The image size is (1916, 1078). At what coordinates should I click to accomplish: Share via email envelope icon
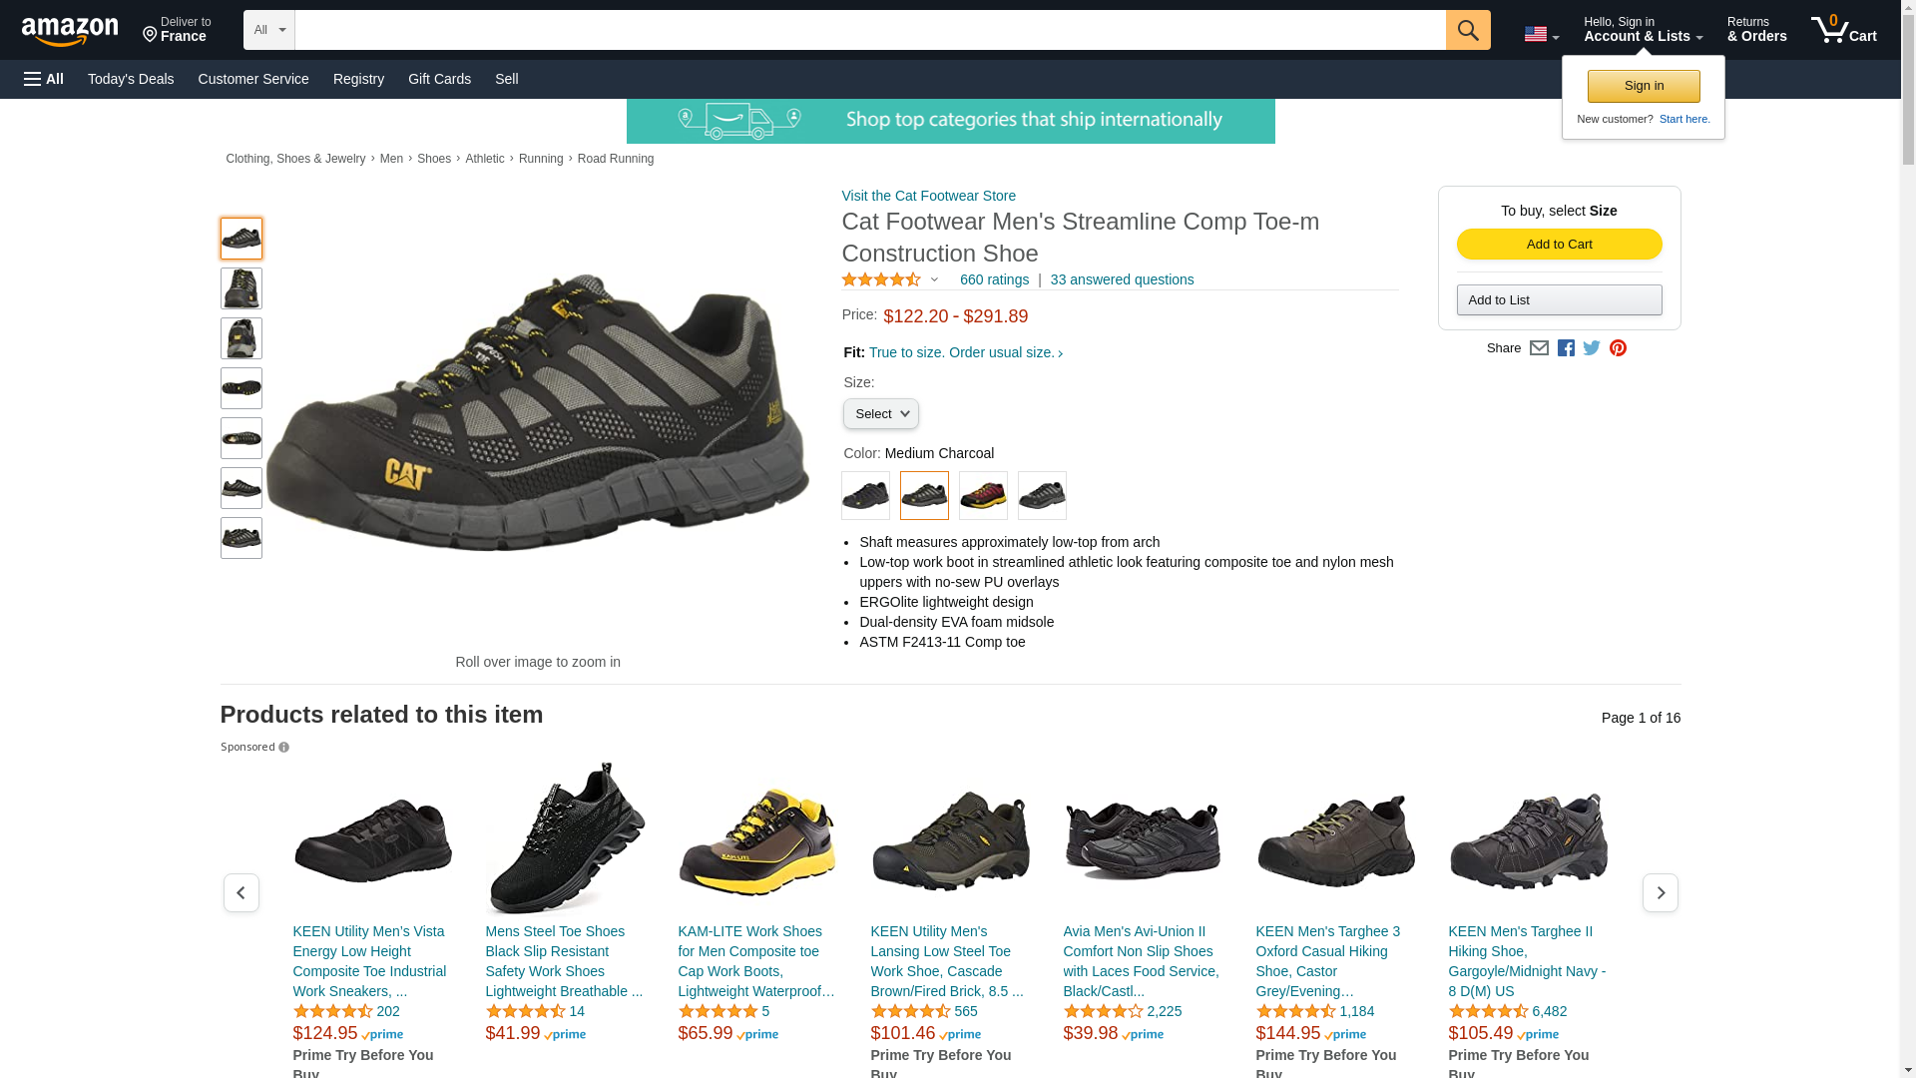pyautogui.click(x=1539, y=348)
